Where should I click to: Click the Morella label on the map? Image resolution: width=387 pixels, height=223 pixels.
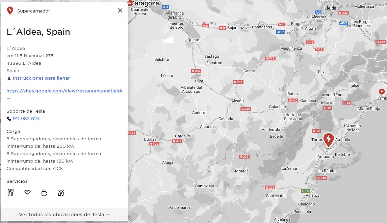(x=242, y=171)
